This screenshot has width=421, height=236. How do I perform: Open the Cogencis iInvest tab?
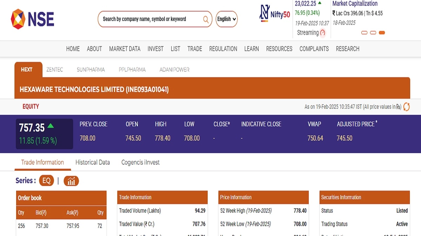click(x=140, y=162)
